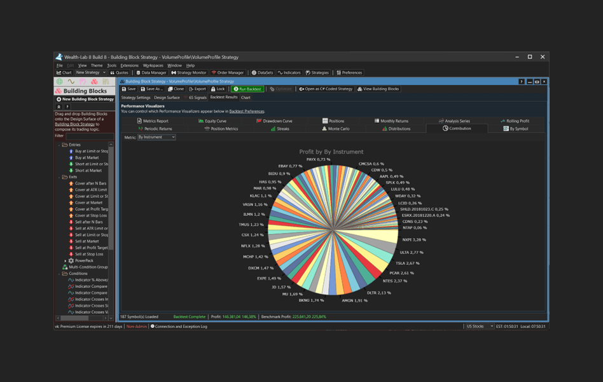Collapse the Conditions folder
This screenshot has height=382, width=603.
pos(59,274)
